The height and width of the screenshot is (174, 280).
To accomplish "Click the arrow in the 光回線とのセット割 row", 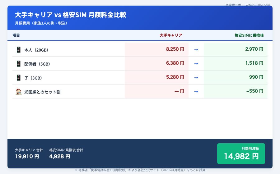I will pos(196,92).
